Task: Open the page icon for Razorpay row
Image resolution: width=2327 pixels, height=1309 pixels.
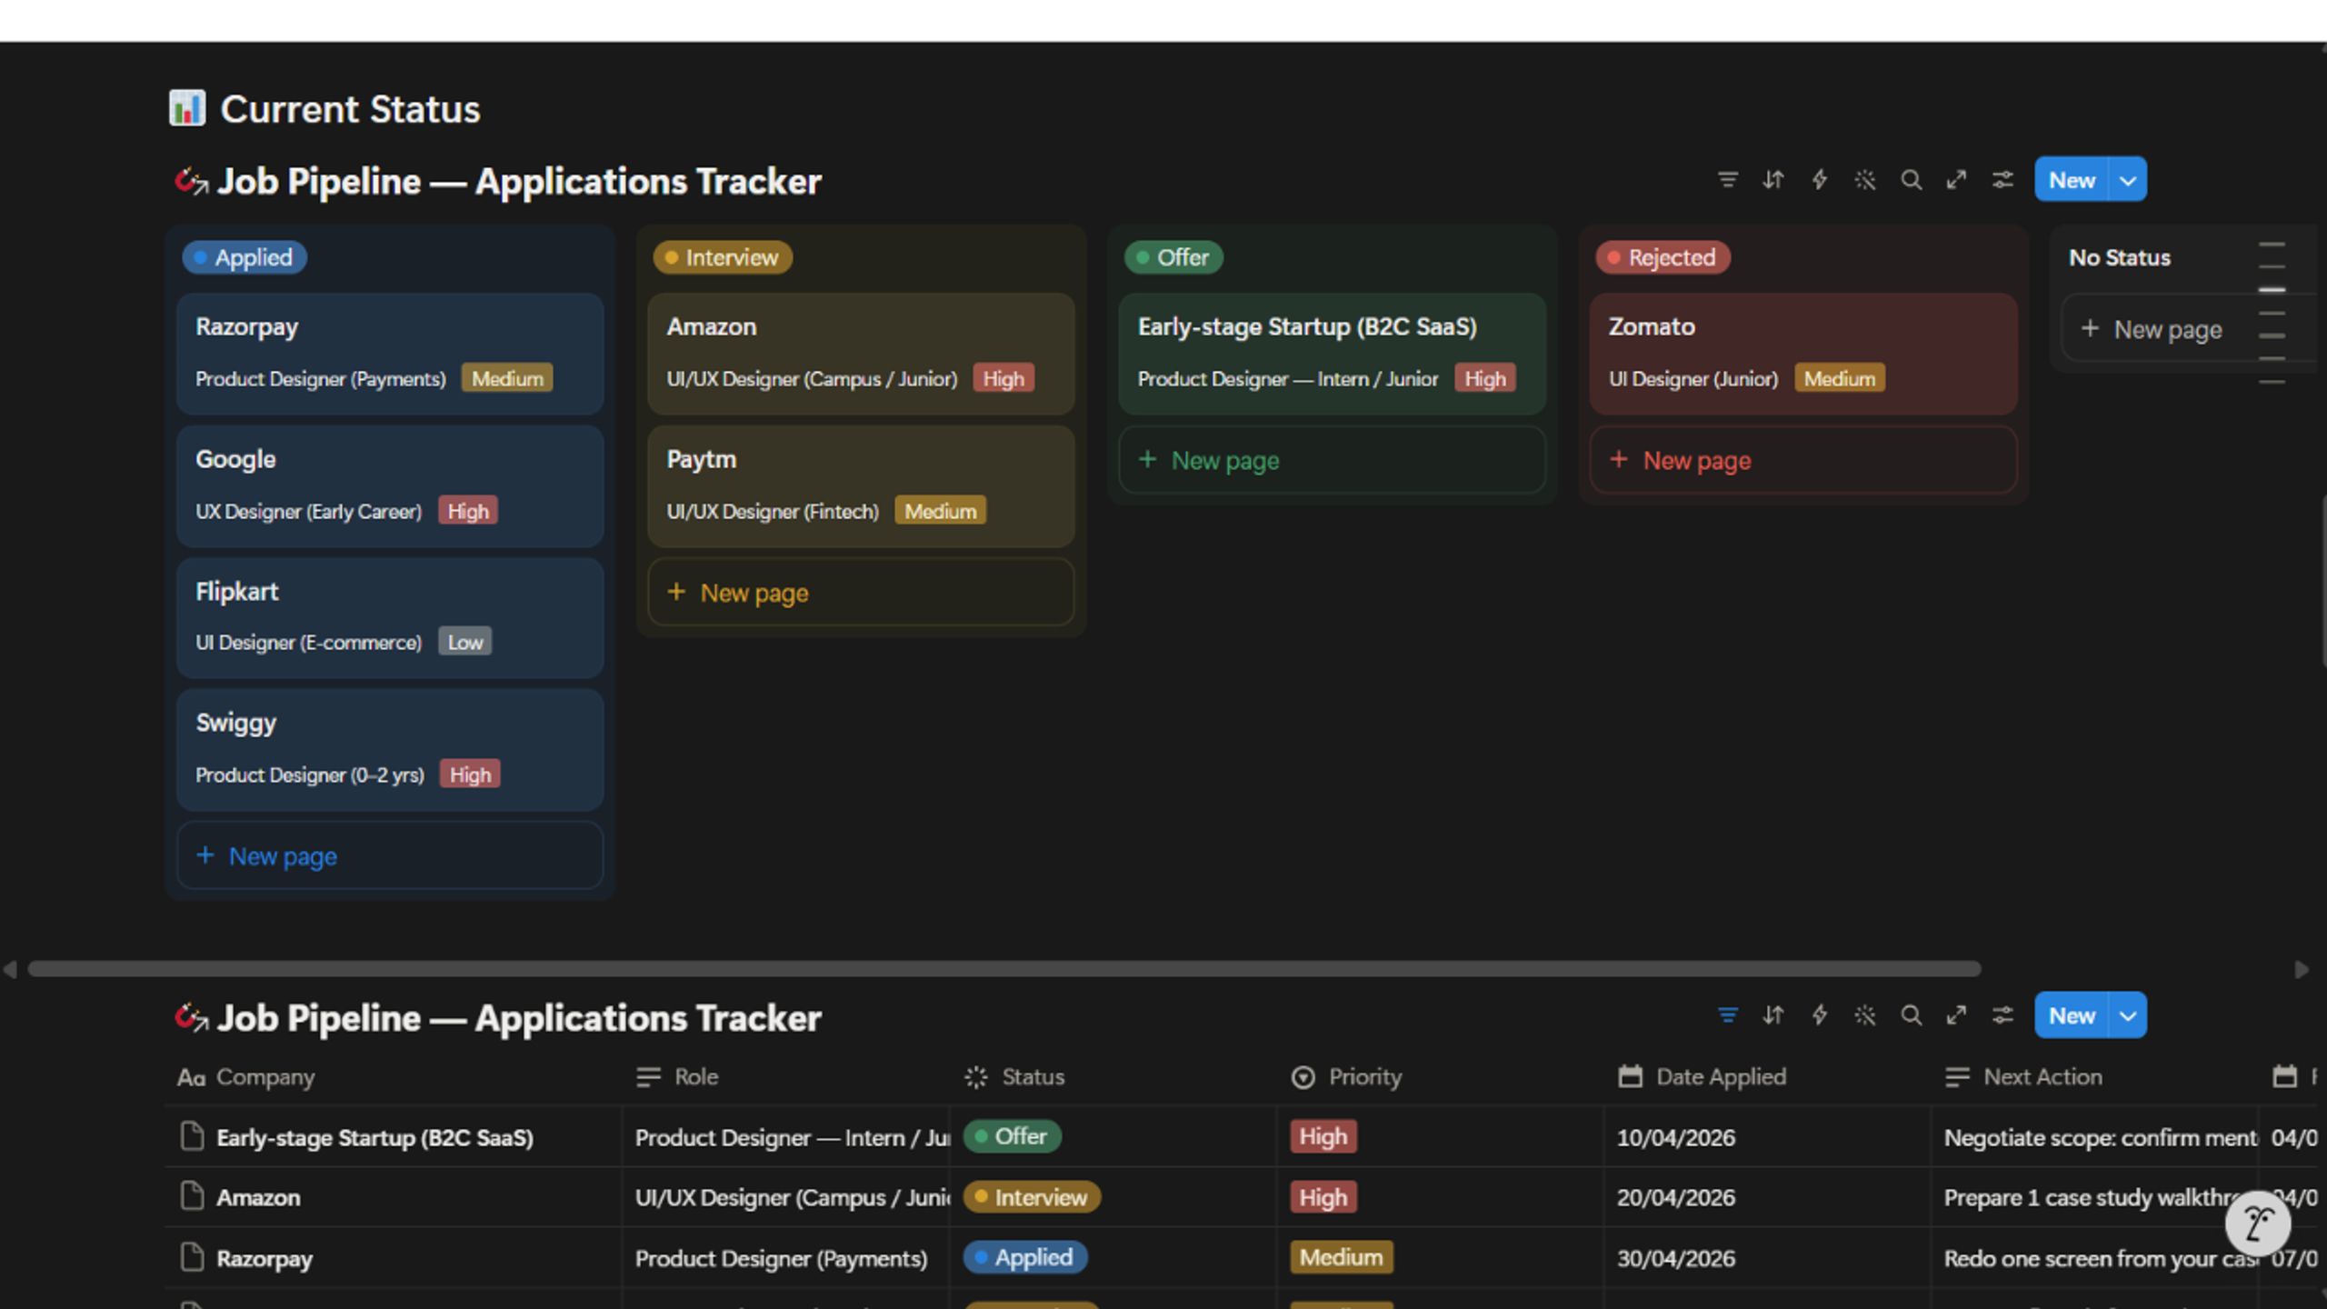Action: (192, 1257)
